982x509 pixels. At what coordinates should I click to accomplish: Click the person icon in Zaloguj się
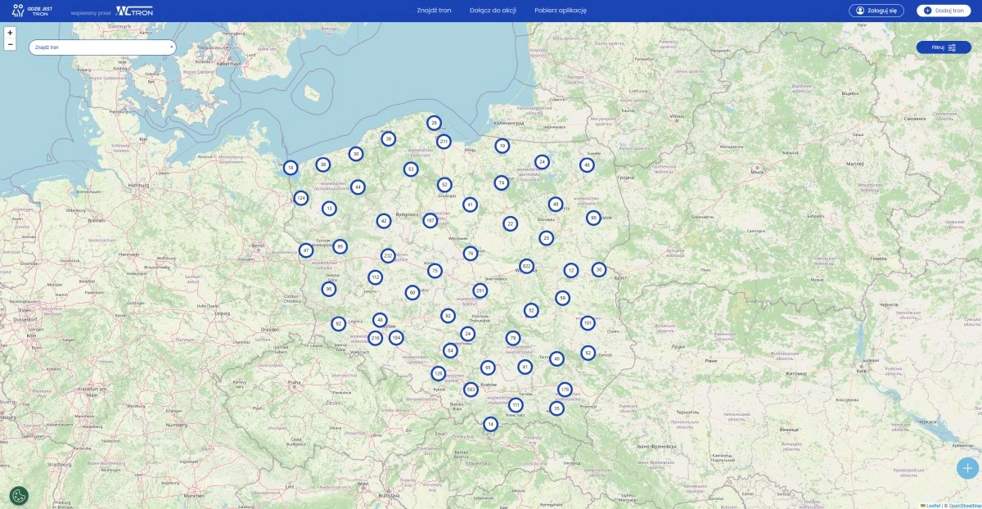[x=860, y=10]
